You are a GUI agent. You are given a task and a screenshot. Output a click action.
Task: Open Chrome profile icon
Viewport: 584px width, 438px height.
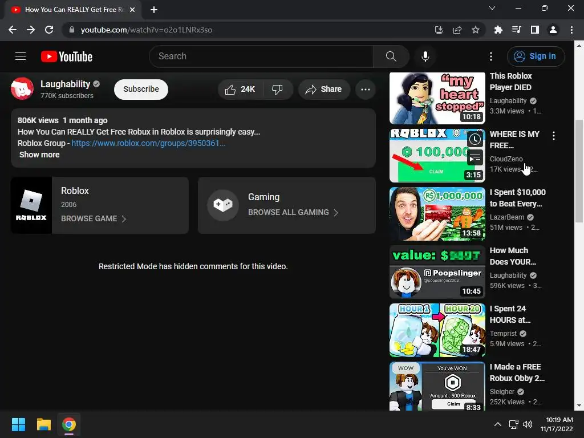click(x=553, y=30)
